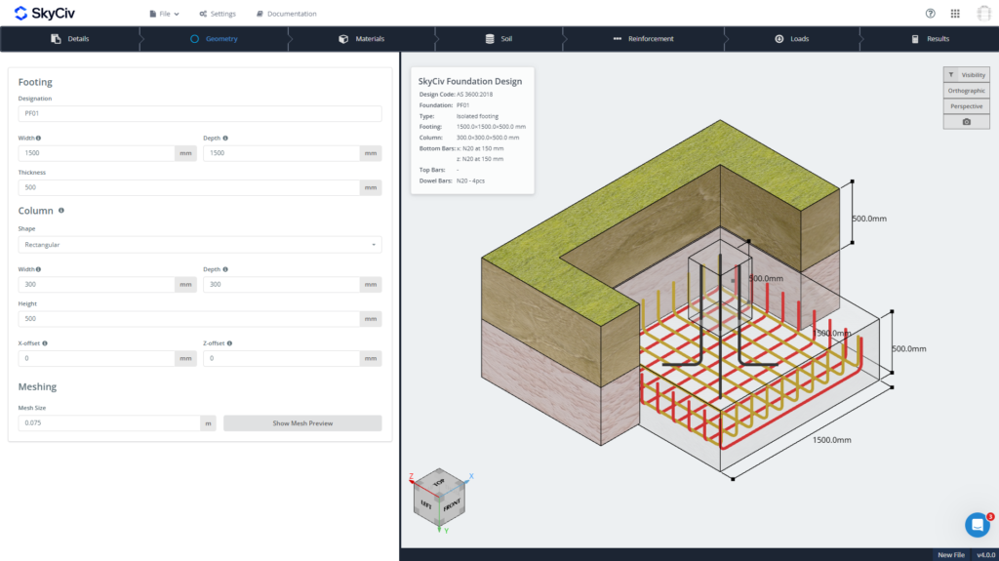The image size is (999, 561).
Task: Click the Z-offset info icon
Action: tap(229, 343)
